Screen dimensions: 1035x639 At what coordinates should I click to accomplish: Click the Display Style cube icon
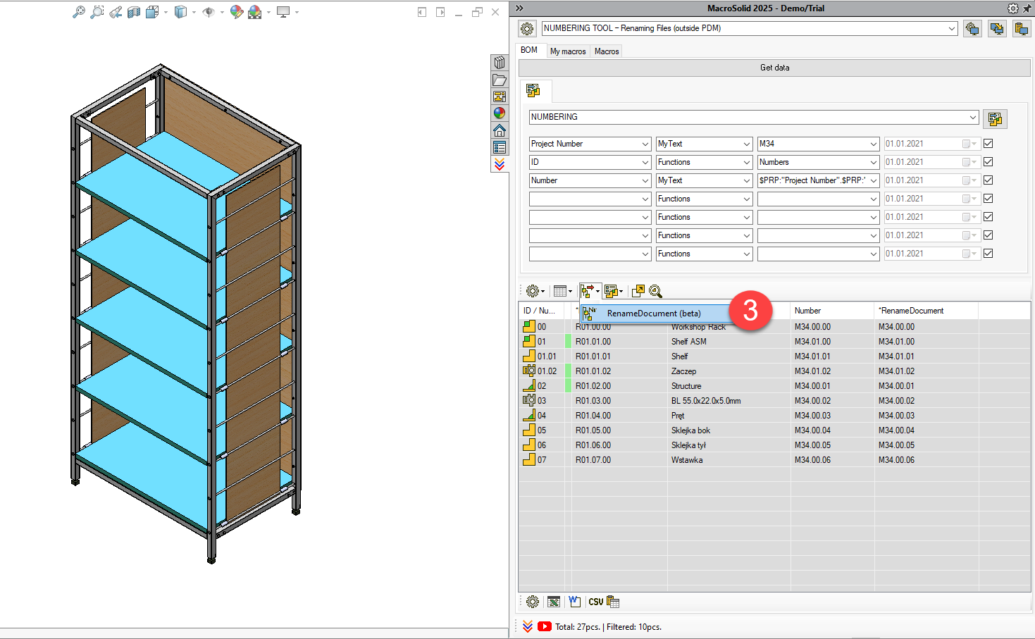point(181,12)
